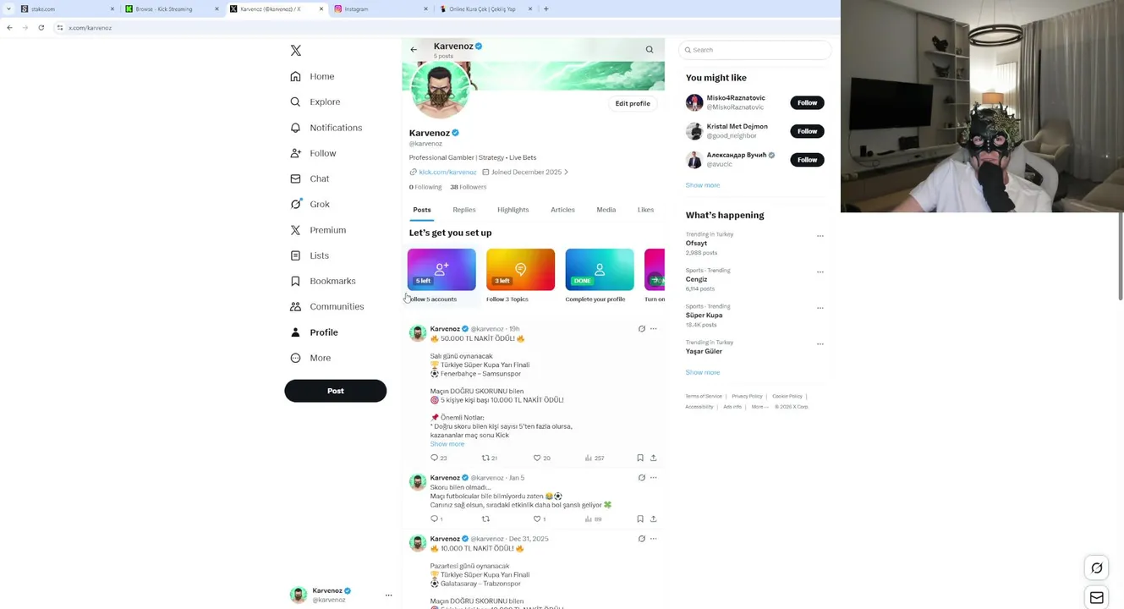Open more options on the 19h post
The width and height of the screenshot is (1124, 609).
click(x=653, y=329)
